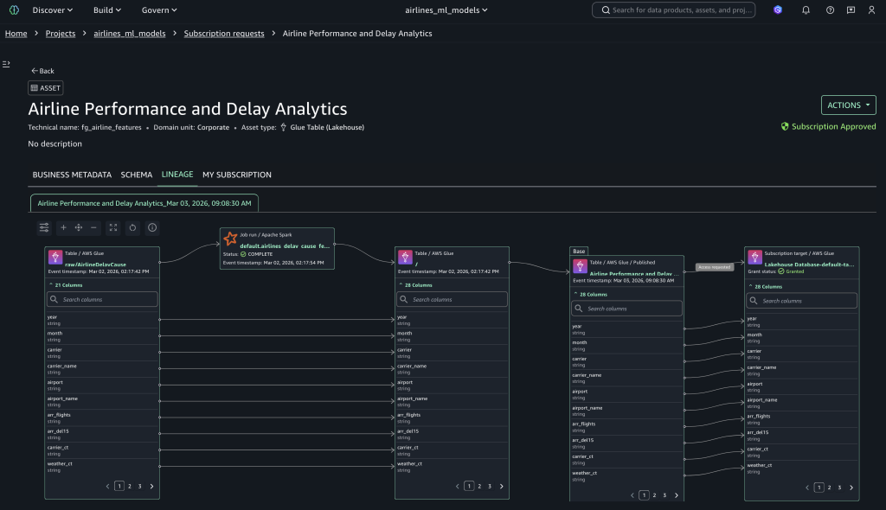Reset the lineage graph view
The image size is (886, 510).
(x=132, y=227)
